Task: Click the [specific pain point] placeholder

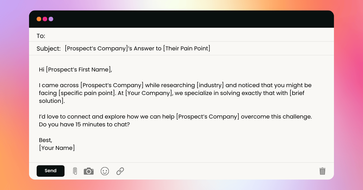Action: point(87,93)
